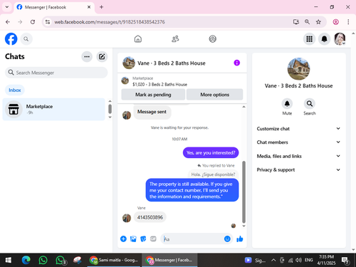This screenshot has width=356, height=267.
Task: Open Vane chat header house thumbnail
Action: pyautogui.click(x=129, y=63)
